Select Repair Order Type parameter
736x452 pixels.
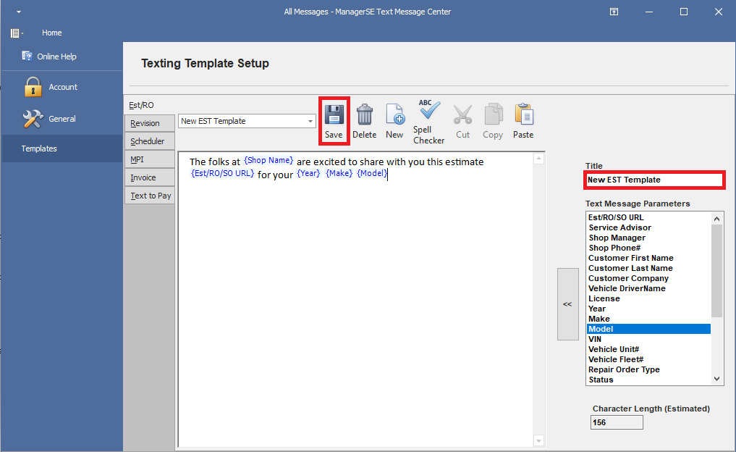[x=648, y=369]
